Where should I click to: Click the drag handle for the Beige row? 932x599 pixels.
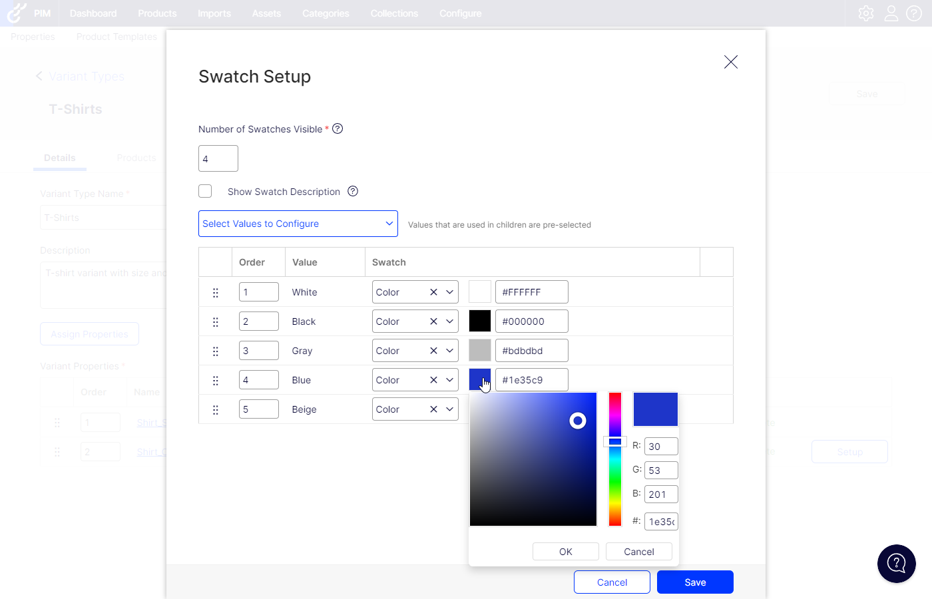pos(215,410)
